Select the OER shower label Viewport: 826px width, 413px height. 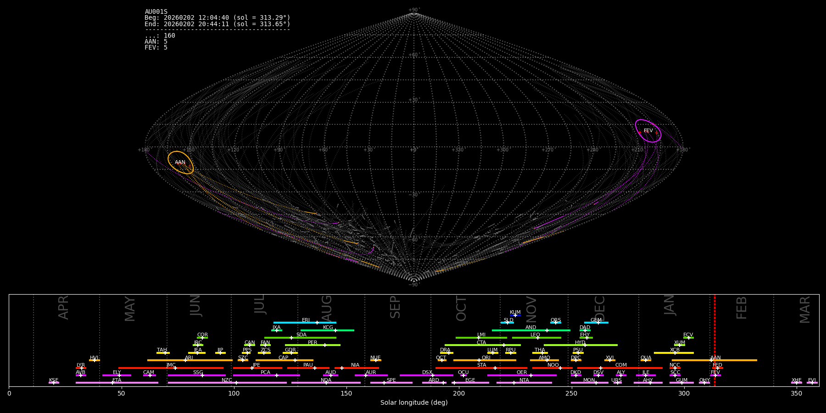[x=522, y=373]
